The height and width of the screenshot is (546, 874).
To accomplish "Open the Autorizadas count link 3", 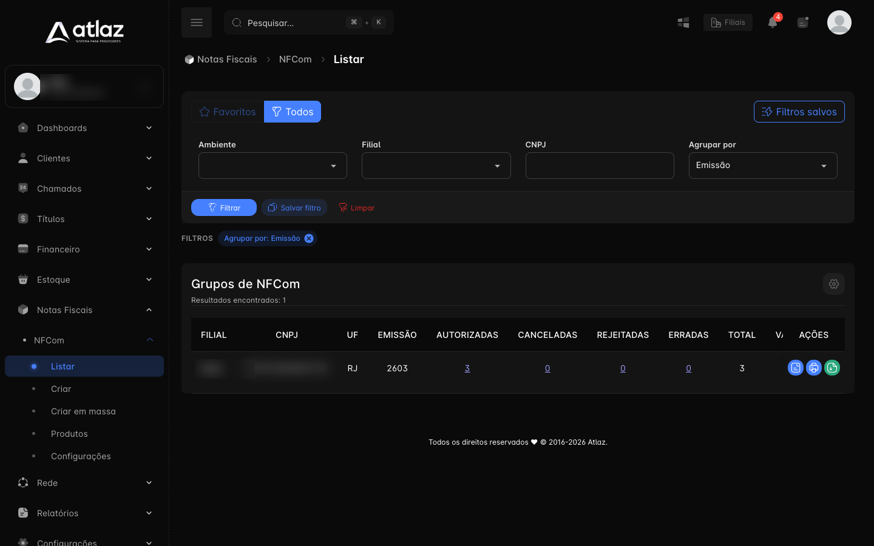I will coord(467,368).
